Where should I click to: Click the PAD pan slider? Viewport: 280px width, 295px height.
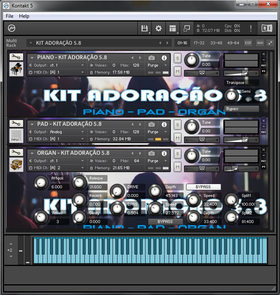[x=202, y=140]
